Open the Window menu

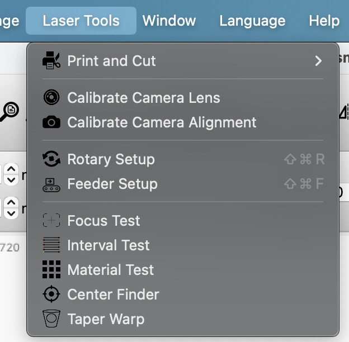click(169, 21)
